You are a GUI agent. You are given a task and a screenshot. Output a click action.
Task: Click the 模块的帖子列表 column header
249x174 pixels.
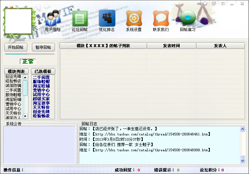(x=103, y=46)
